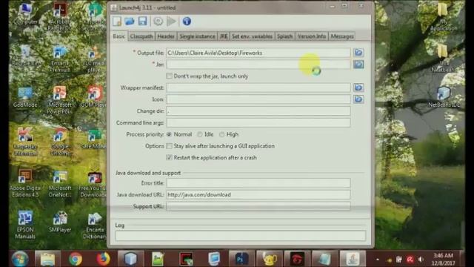
Task: Browse for Icon file
Action: click(x=358, y=99)
